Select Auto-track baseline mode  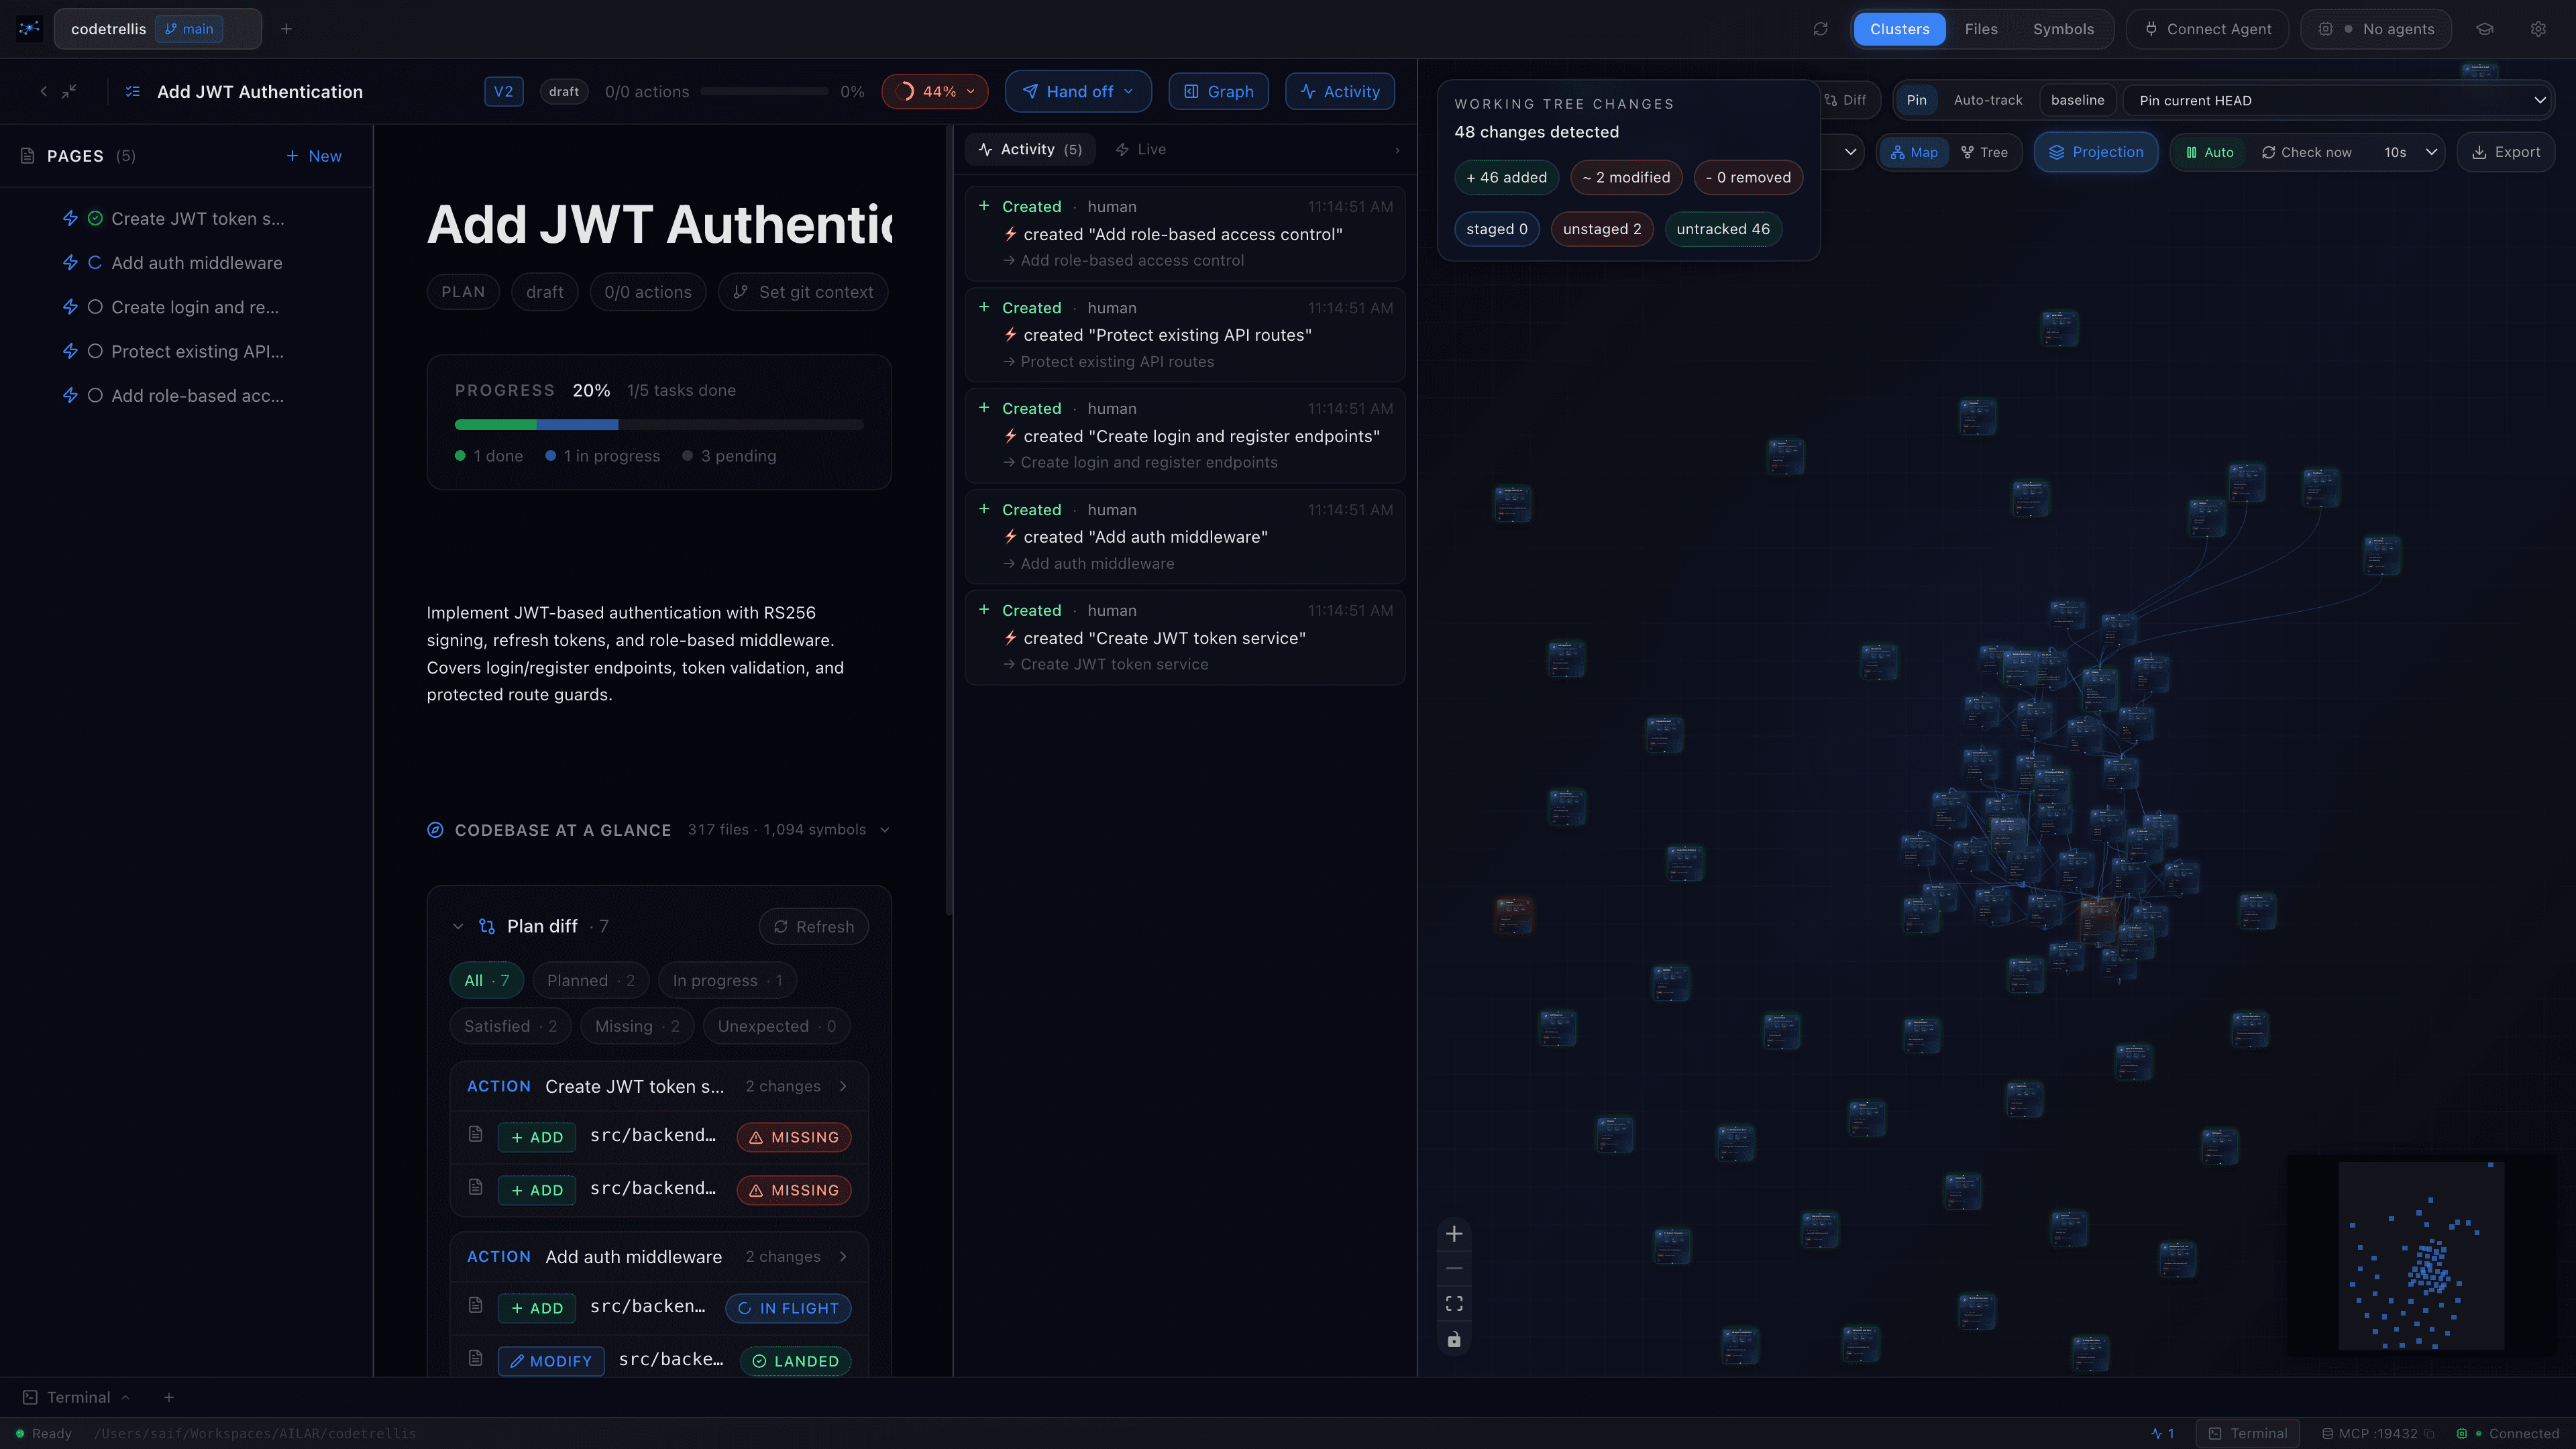point(1987,100)
